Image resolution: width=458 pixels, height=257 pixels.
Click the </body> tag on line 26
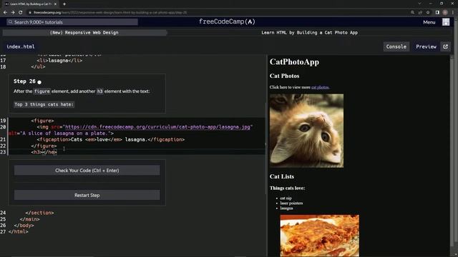24,226
